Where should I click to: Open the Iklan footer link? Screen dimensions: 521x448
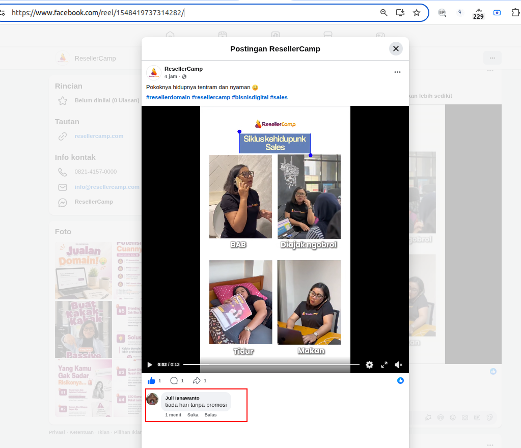point(104,432)
